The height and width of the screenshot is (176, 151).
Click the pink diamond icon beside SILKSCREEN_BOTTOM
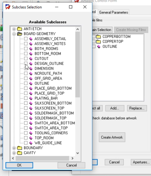[31, 103]
